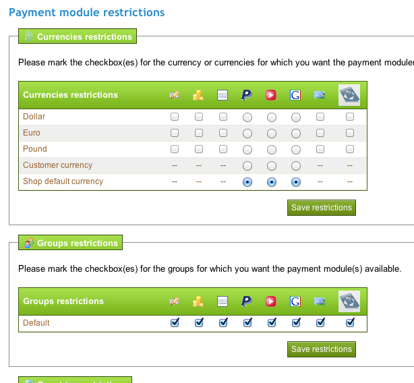Click Google Checkout icon in Currencies header
Image resolution: width=414 pixels, height=383 pixels.
pyautogui.click(x=295, y=95)
